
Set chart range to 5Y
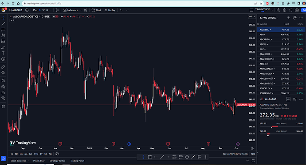pos(46,154)
